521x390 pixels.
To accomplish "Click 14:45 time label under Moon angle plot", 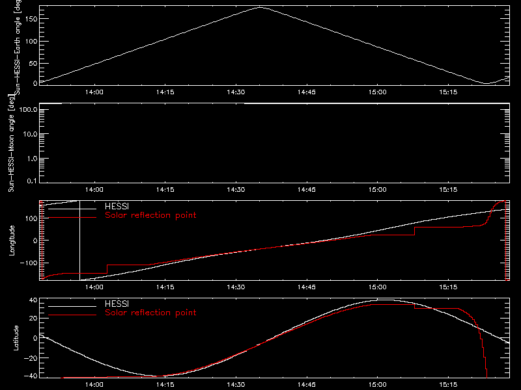I will pos(307,190).
